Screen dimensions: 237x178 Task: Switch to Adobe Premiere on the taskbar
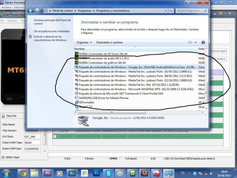click(x=47, y=173)
